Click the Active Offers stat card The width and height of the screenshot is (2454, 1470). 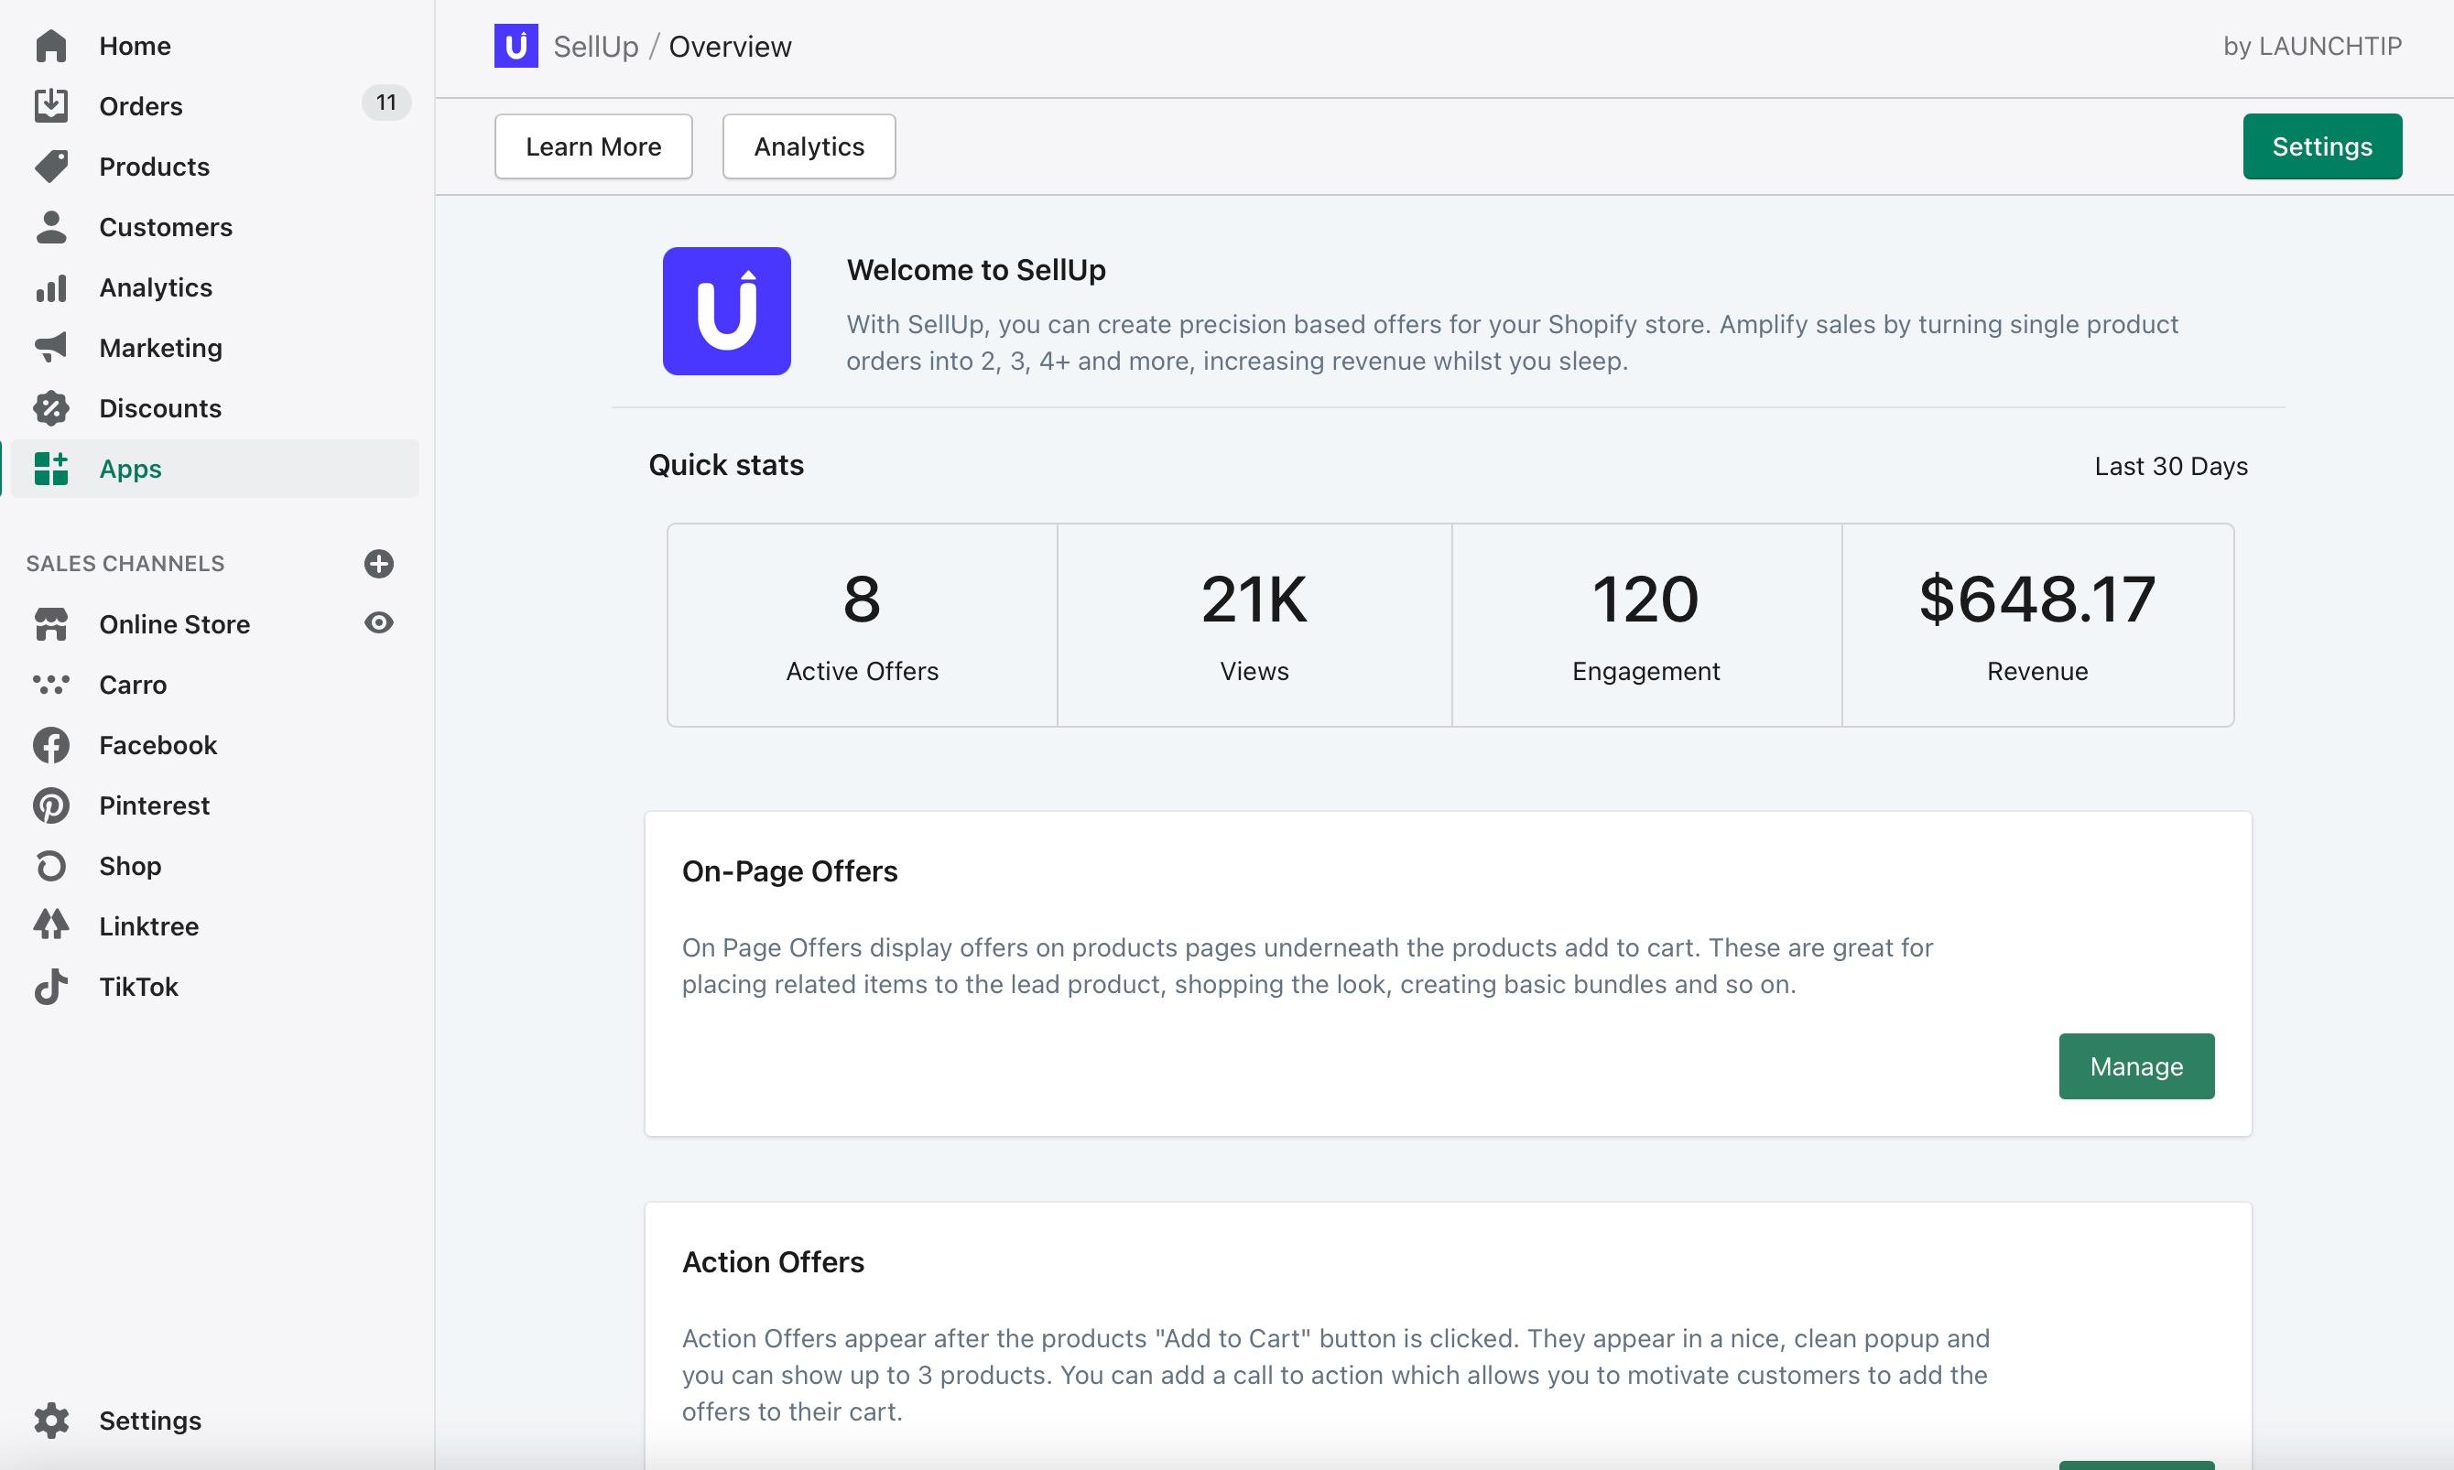pyautogui.click(x=862, y=625)
